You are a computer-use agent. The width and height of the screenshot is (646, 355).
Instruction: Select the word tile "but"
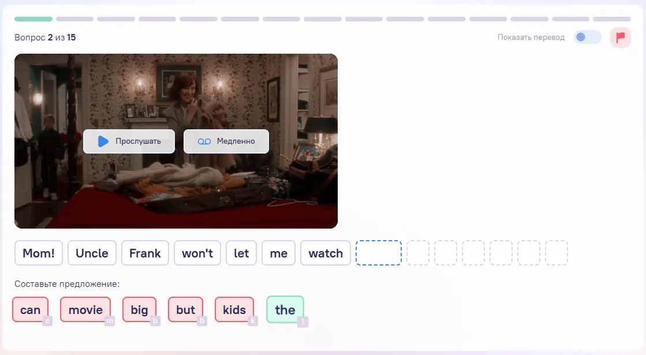(x=185, y=310)
